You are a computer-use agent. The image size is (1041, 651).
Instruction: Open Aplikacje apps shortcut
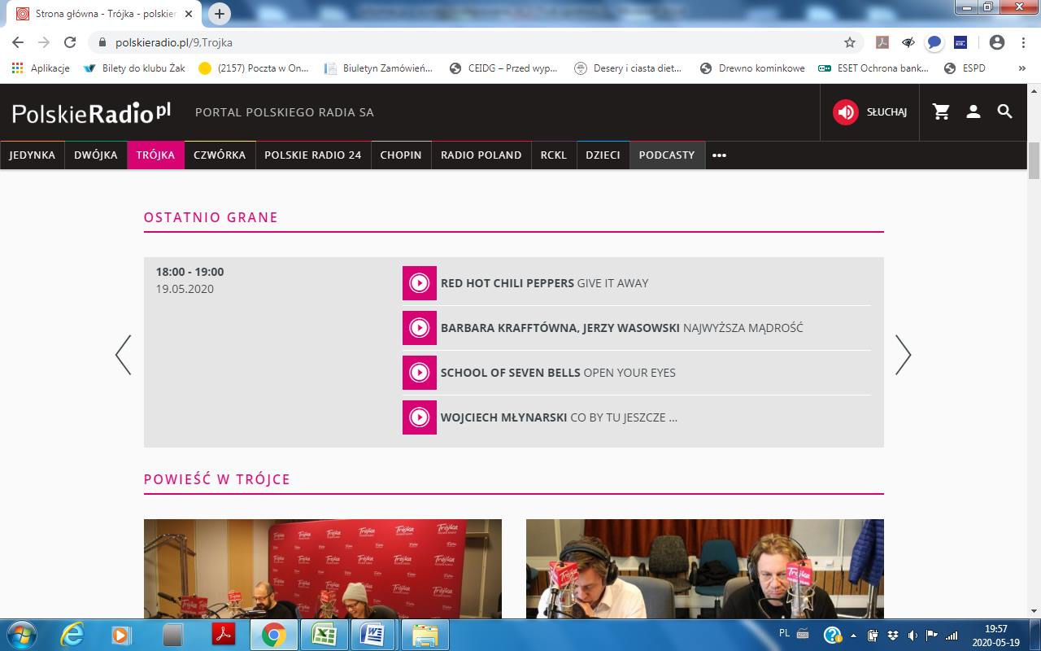click(41, 68)
